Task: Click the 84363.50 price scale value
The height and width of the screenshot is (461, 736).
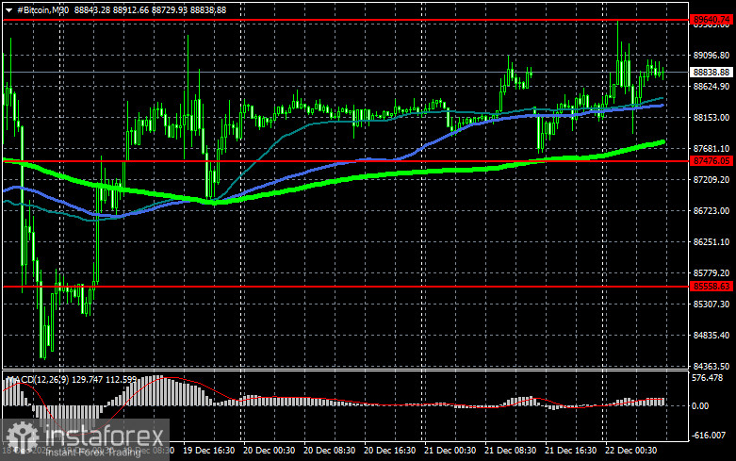Action: [x=710, y=366]
